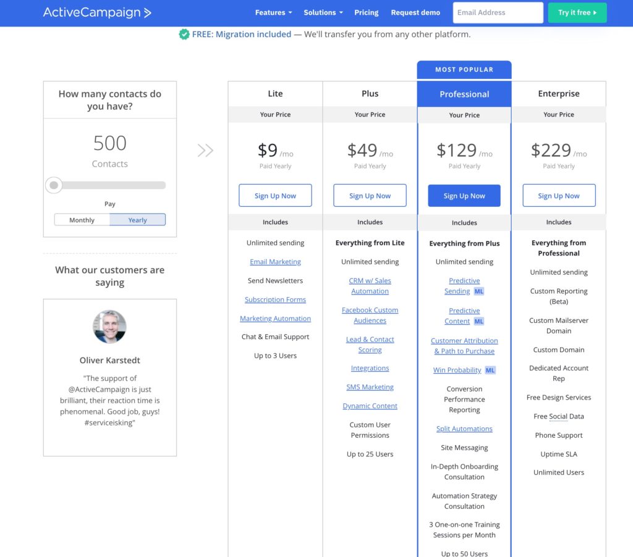Image resolution: width=633 pixels, height=557 pixels.
Task: Open the Marketing Automation link
Action: click(x=275, y=318)
